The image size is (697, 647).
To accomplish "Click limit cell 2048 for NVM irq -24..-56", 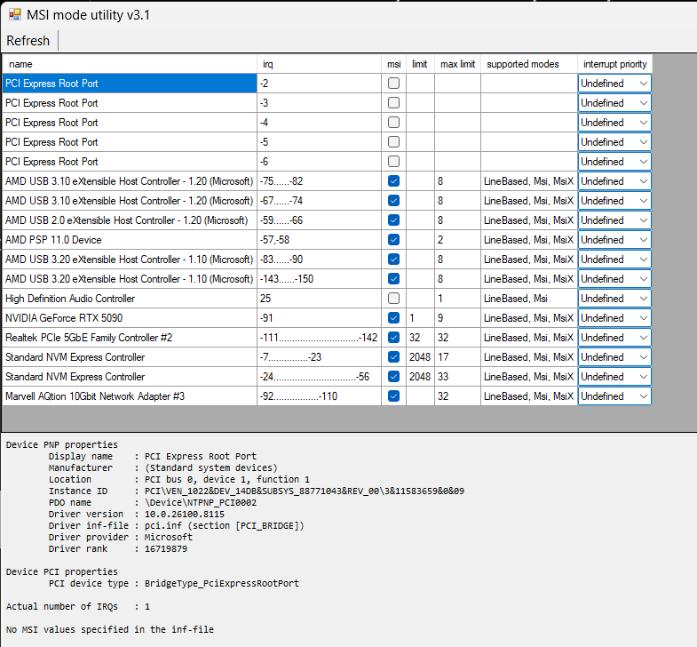I will (420, 377).
